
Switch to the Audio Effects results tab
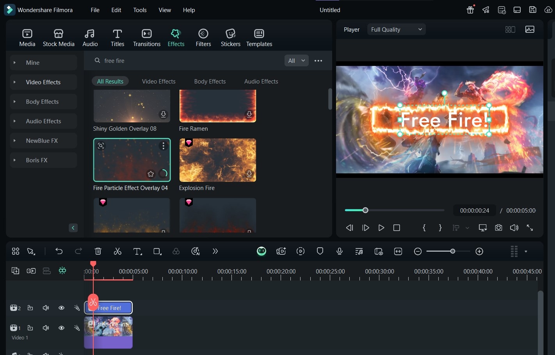tap(261, 81)
